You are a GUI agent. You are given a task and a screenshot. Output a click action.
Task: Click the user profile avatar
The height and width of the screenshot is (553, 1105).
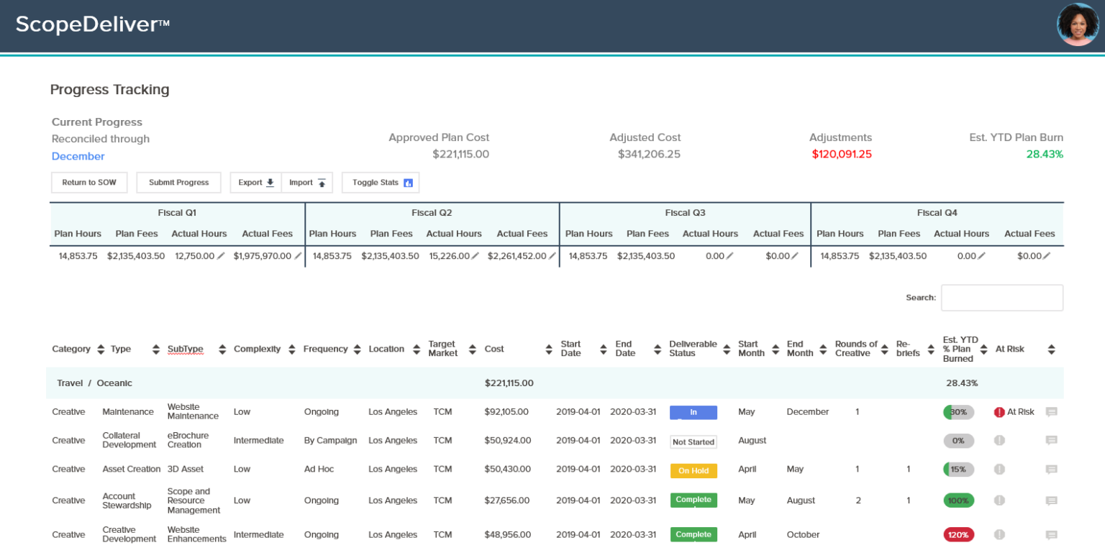(x=1078, y=25)
